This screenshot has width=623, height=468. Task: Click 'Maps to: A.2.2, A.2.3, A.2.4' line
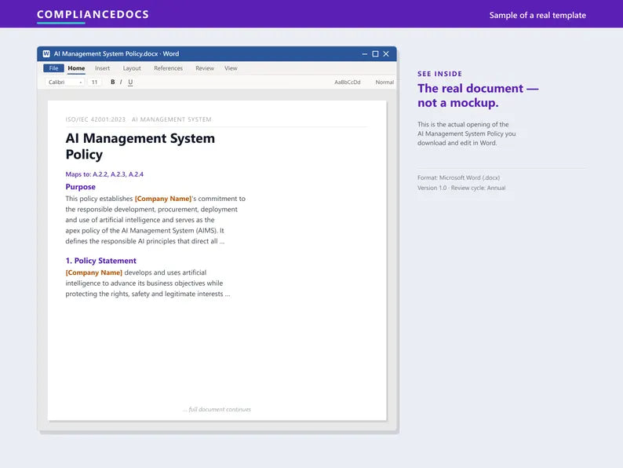coord(104,174)
